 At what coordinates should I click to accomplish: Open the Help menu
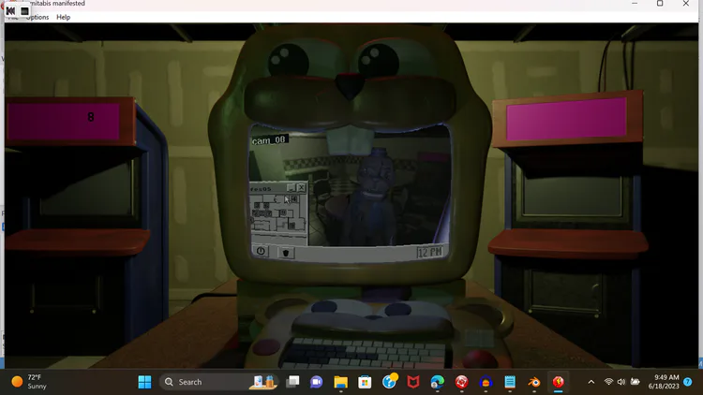(x=63, y=17)
